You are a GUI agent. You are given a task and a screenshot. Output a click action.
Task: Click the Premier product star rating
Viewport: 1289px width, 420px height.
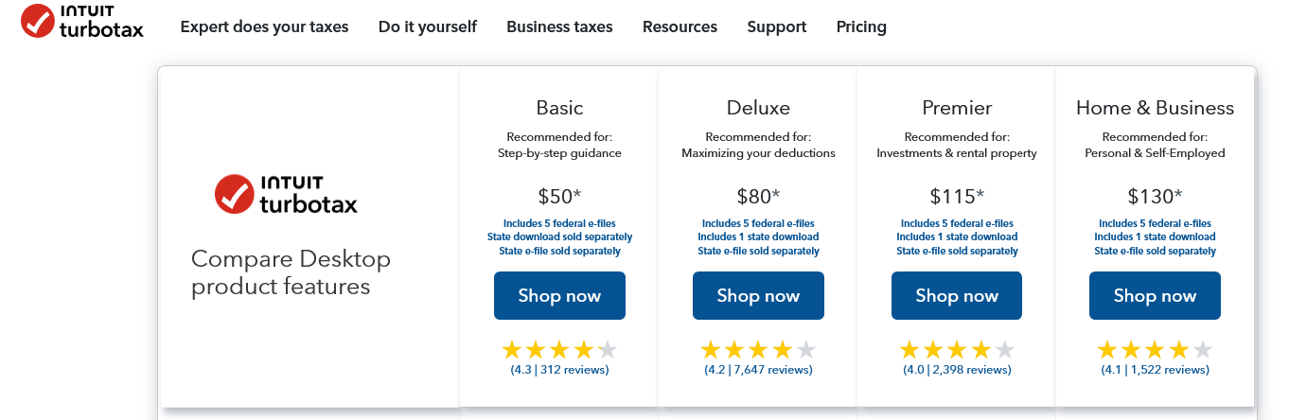pyautogui.click(x=957, y=350)
